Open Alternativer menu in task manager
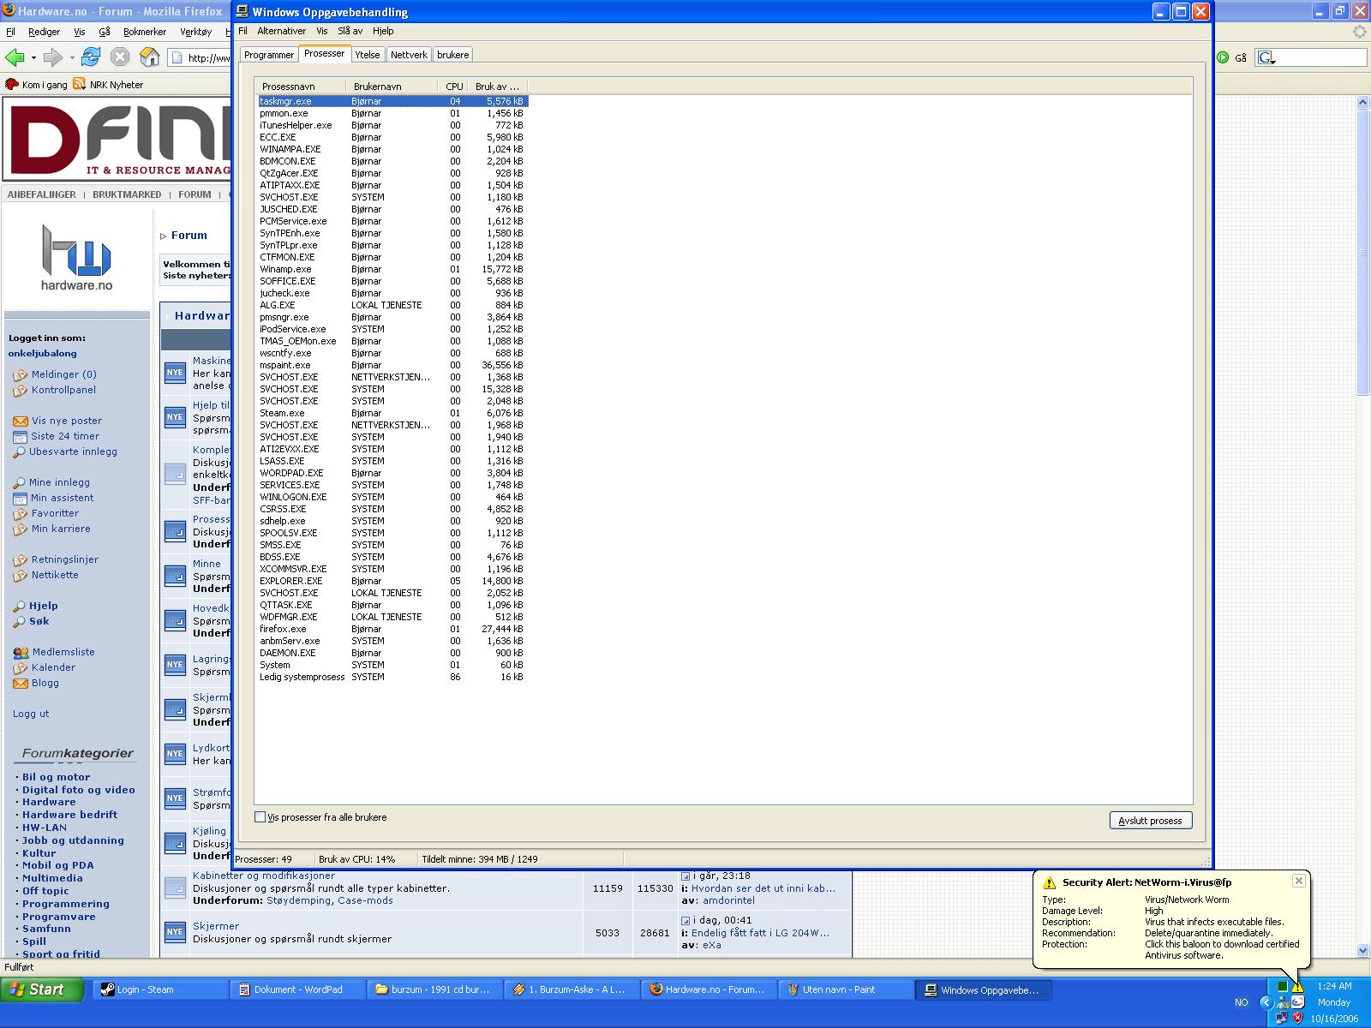 [281, 31]
